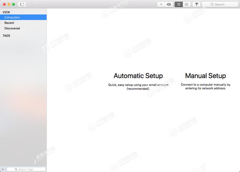
Task: Switch to list view layout
Action: pos(186,4)
